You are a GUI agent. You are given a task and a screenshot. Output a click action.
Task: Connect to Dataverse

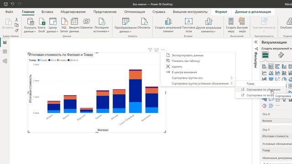(86, 23)
